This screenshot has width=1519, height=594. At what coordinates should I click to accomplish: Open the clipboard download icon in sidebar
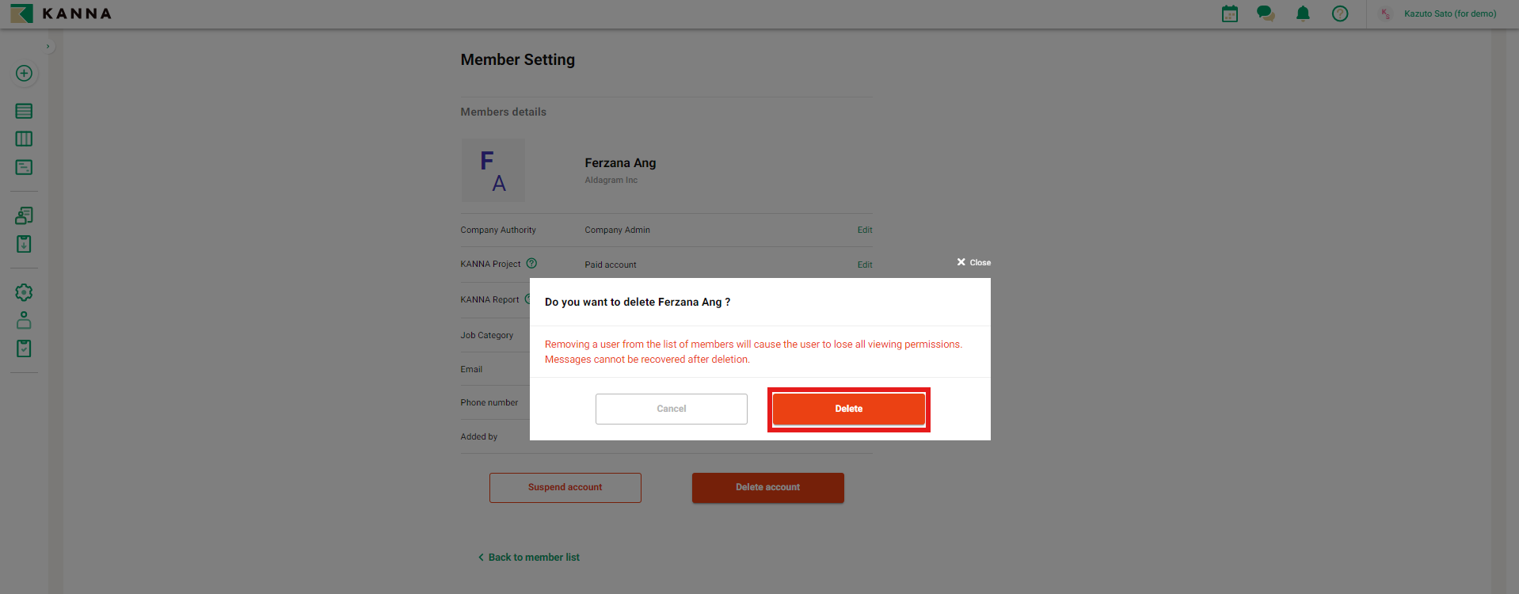24,244
